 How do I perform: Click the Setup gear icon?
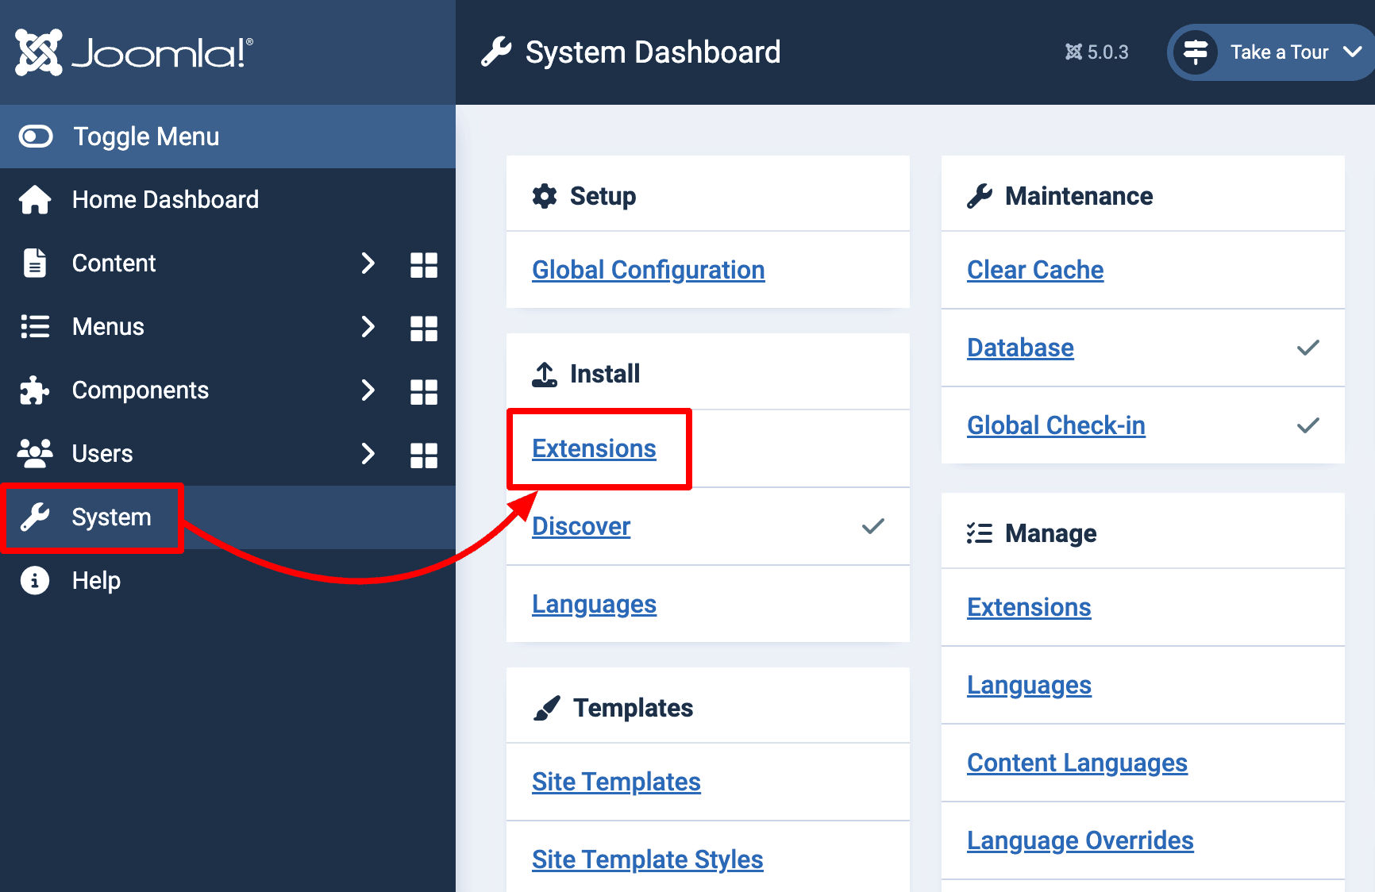(x=544, y=195)
